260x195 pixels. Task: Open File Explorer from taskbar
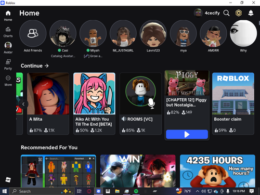click(x=118, y=191)
